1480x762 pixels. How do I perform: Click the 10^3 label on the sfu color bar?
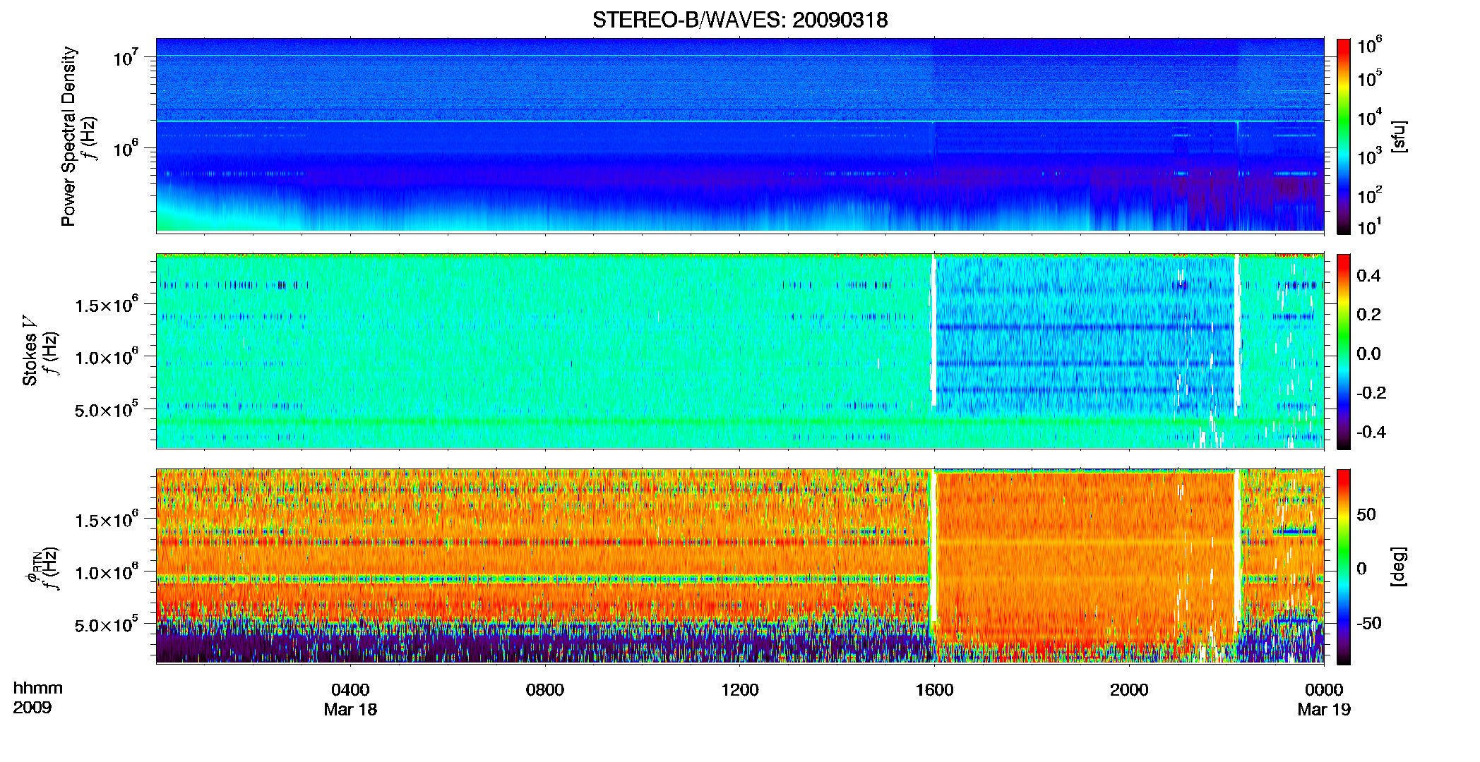coord(1369,157)
